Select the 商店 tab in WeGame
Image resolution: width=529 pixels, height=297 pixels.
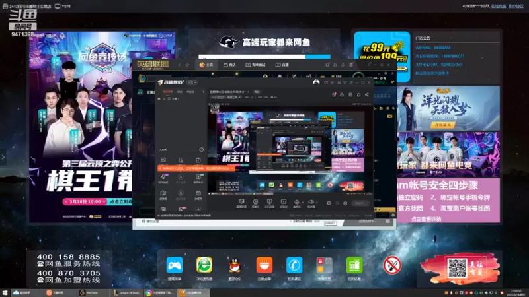pyautogui.click(x=229, y=65)
